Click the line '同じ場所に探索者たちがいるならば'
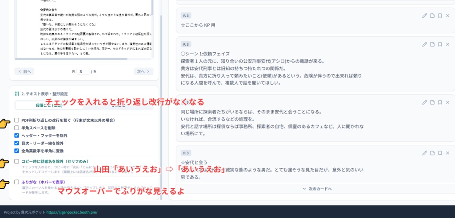The image size is (455, 218). click(251, 112)
